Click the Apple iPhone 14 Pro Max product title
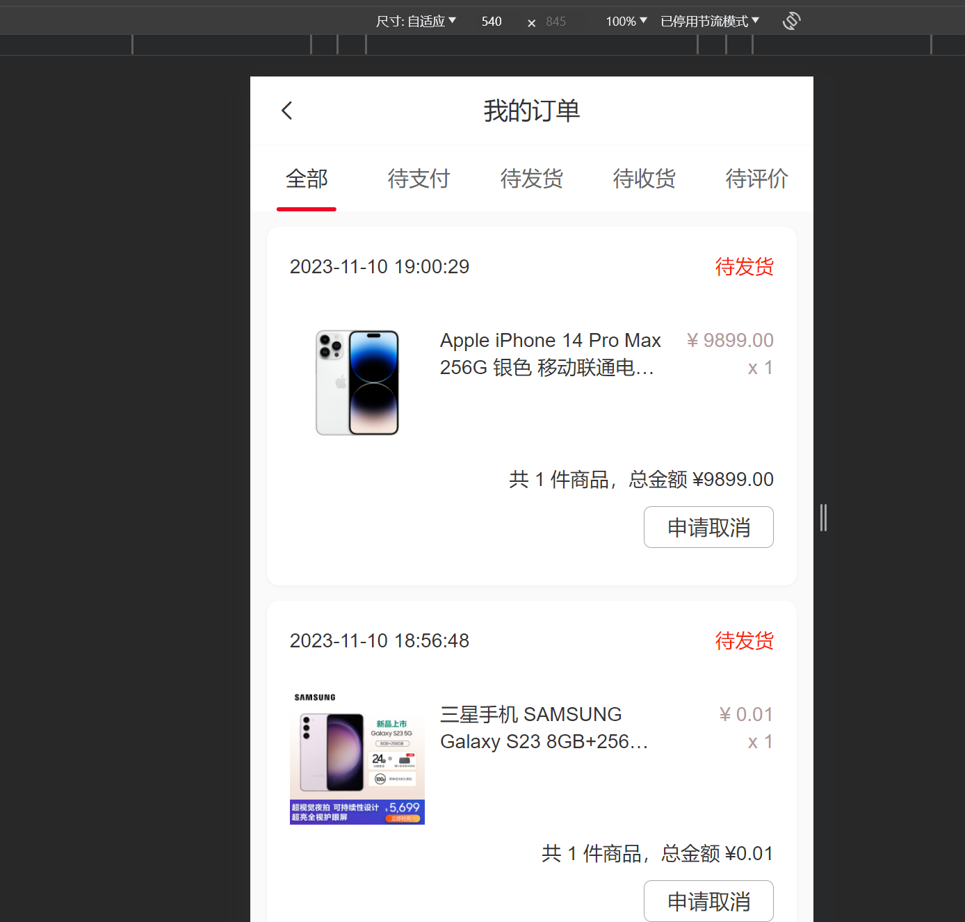The width and height of the screenshot is (965, 922). [551, 354]
